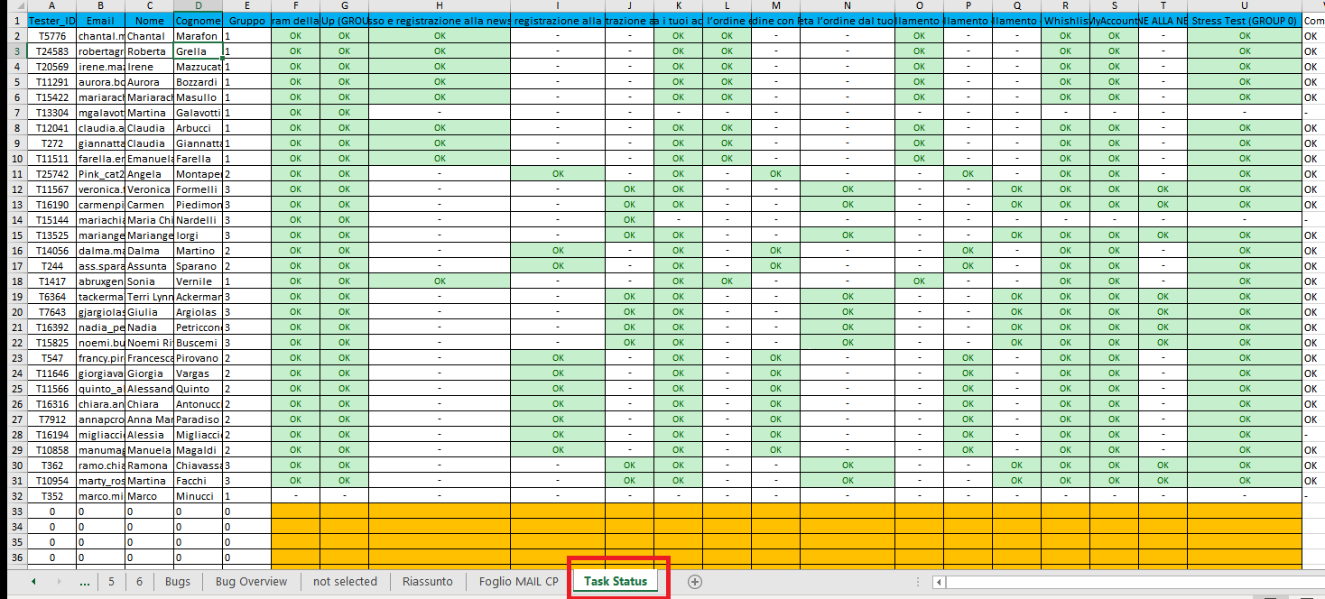The image size is (1325, 599).
Task: Click the Nome header cell
Action: [149, 20]
